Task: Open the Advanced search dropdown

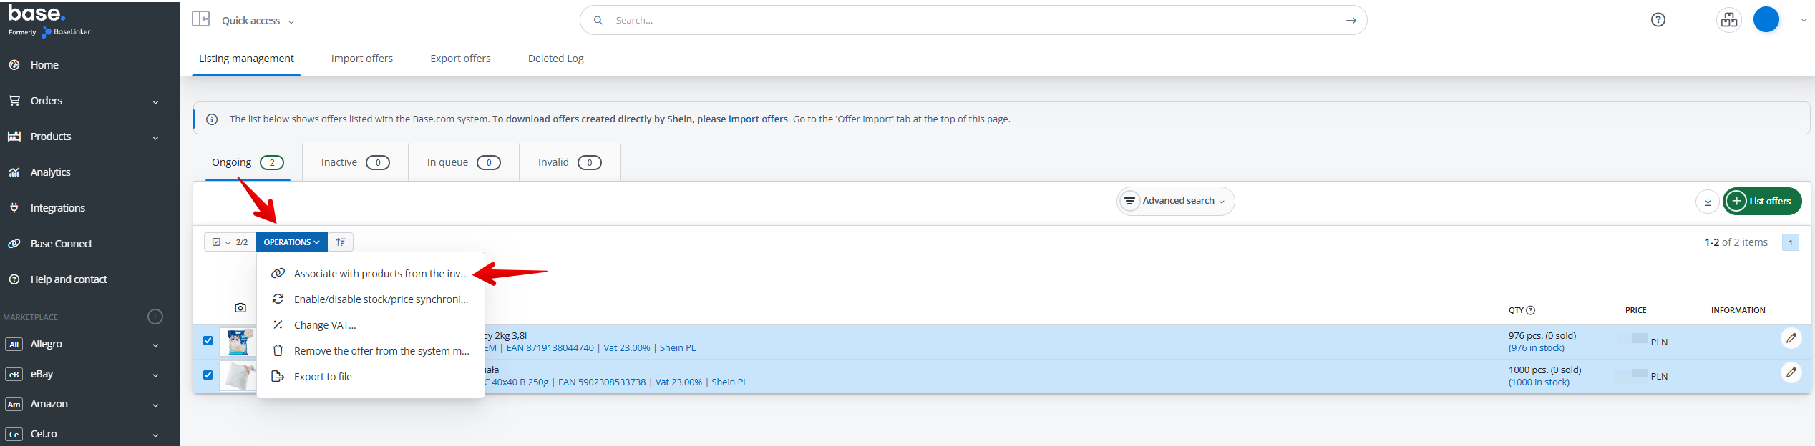Action: point(1175,202)
